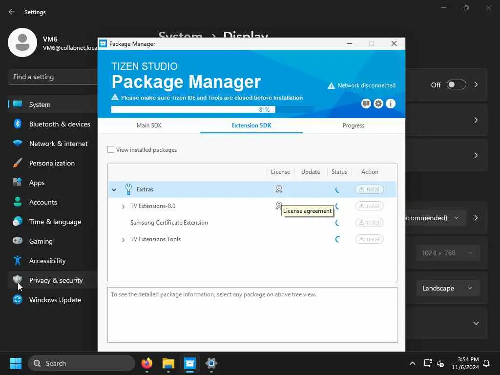Viewport: 500px width, 375px height.
Task: Switch to the Progress tab
Action: [x=354, y=125]
